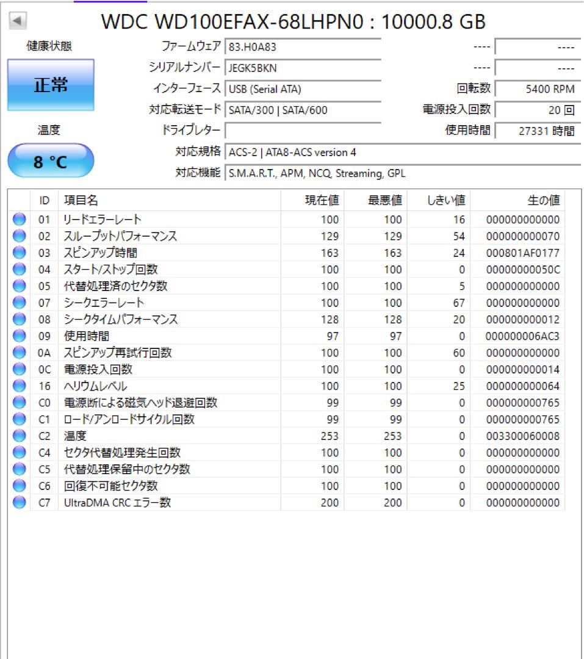This screenshot has width=584, height=659.
Task: Click the 電源投入回数 field showing 20 回
Action: [x=537, y=110]
